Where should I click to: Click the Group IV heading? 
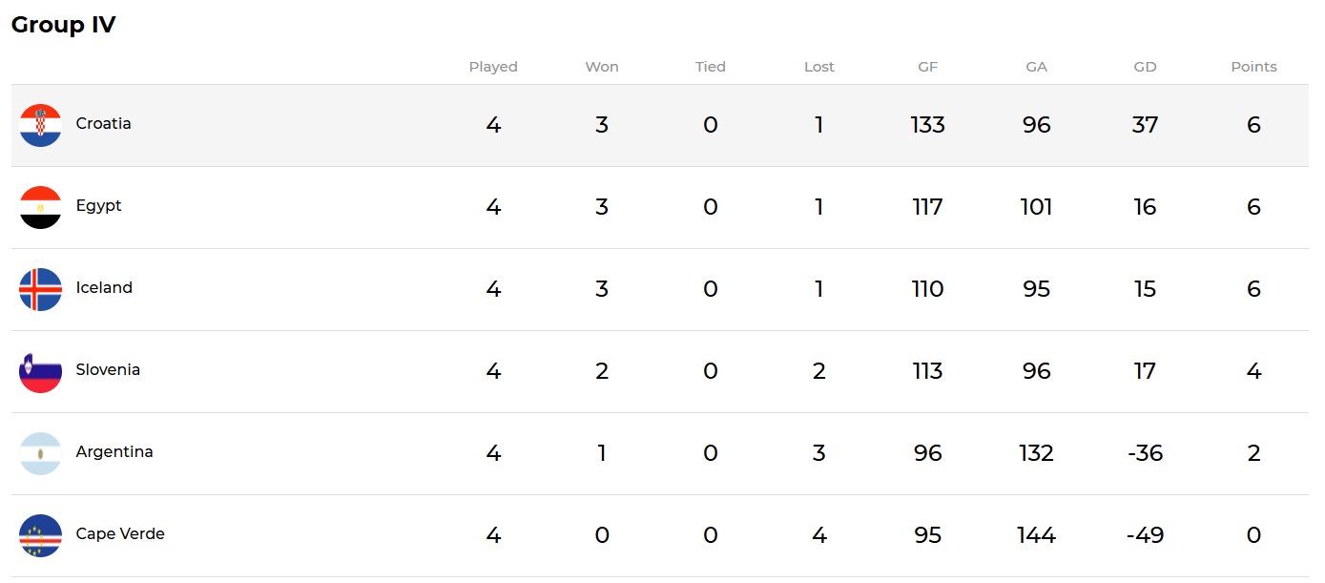[x=63, y=25]
